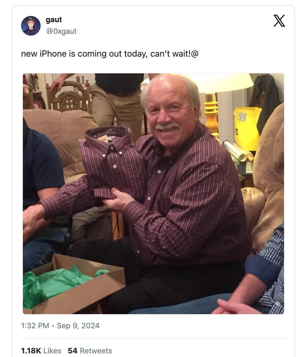Open gaut's profile avatar

[31, 26]
